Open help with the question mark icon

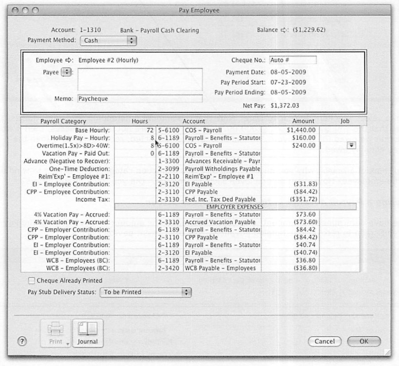pyautogui.click(x=22, y=341)
